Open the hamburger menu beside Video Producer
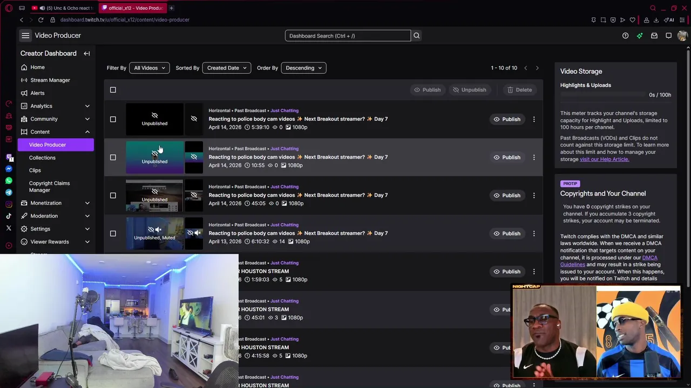 tap(25, 36)
